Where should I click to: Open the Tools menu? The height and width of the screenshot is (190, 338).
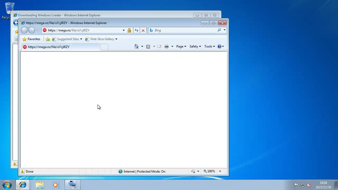(210, 46)
